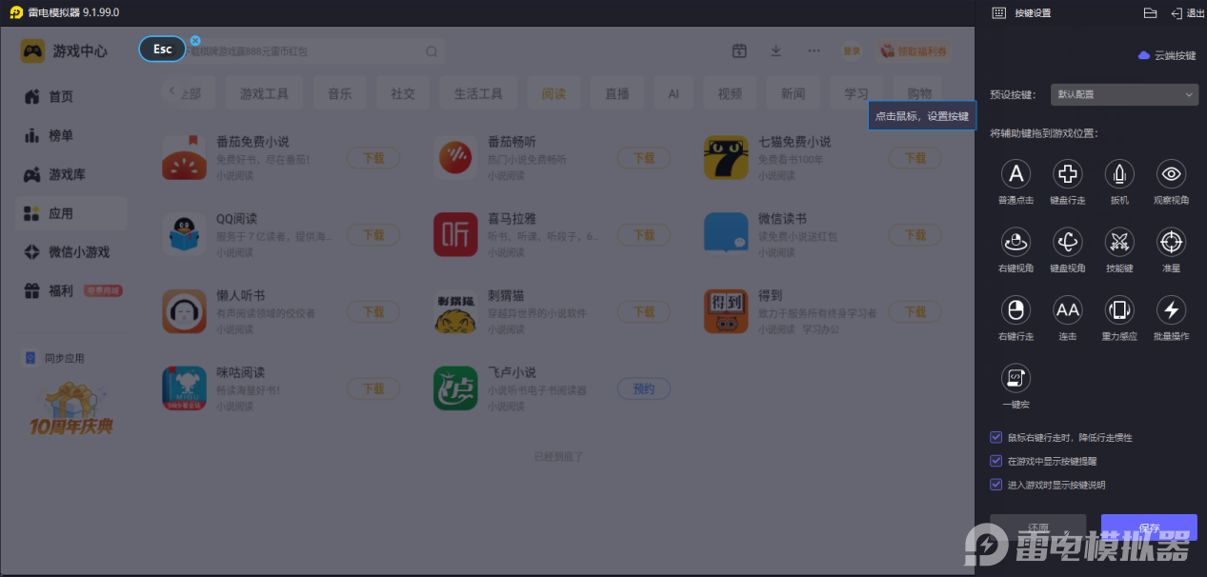This screenshot has width=1207, height=577.
Task: Close the Esc key mapping badge
Action: click(x=195, y=41)
